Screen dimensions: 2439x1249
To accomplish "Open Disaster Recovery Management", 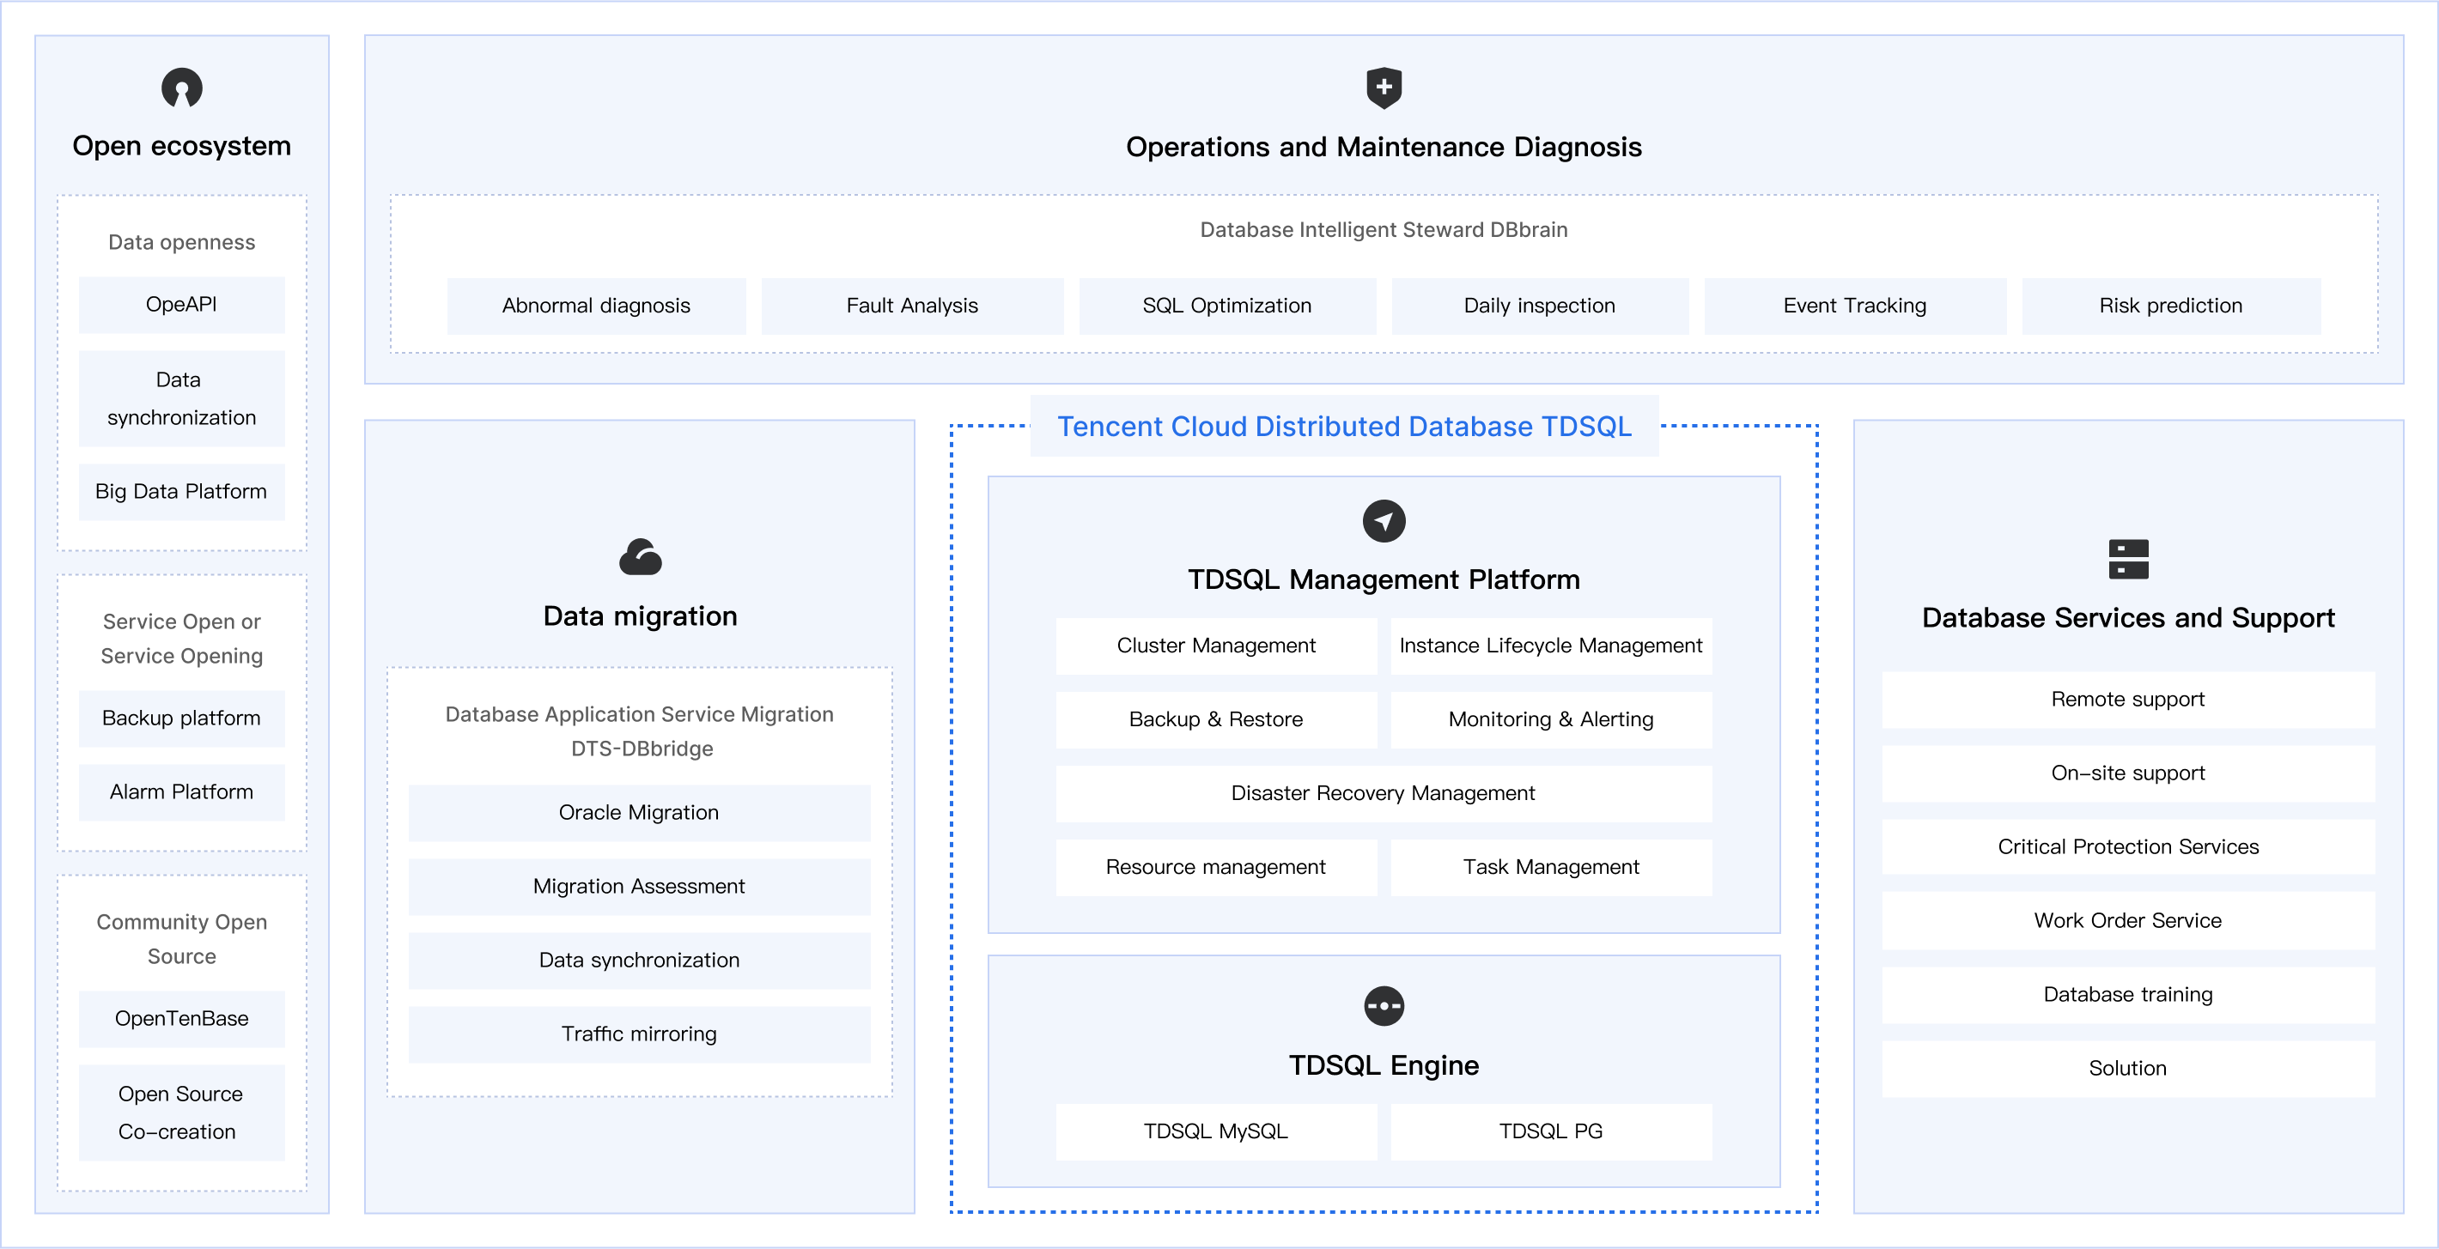I will click(x=1383, y=793).
